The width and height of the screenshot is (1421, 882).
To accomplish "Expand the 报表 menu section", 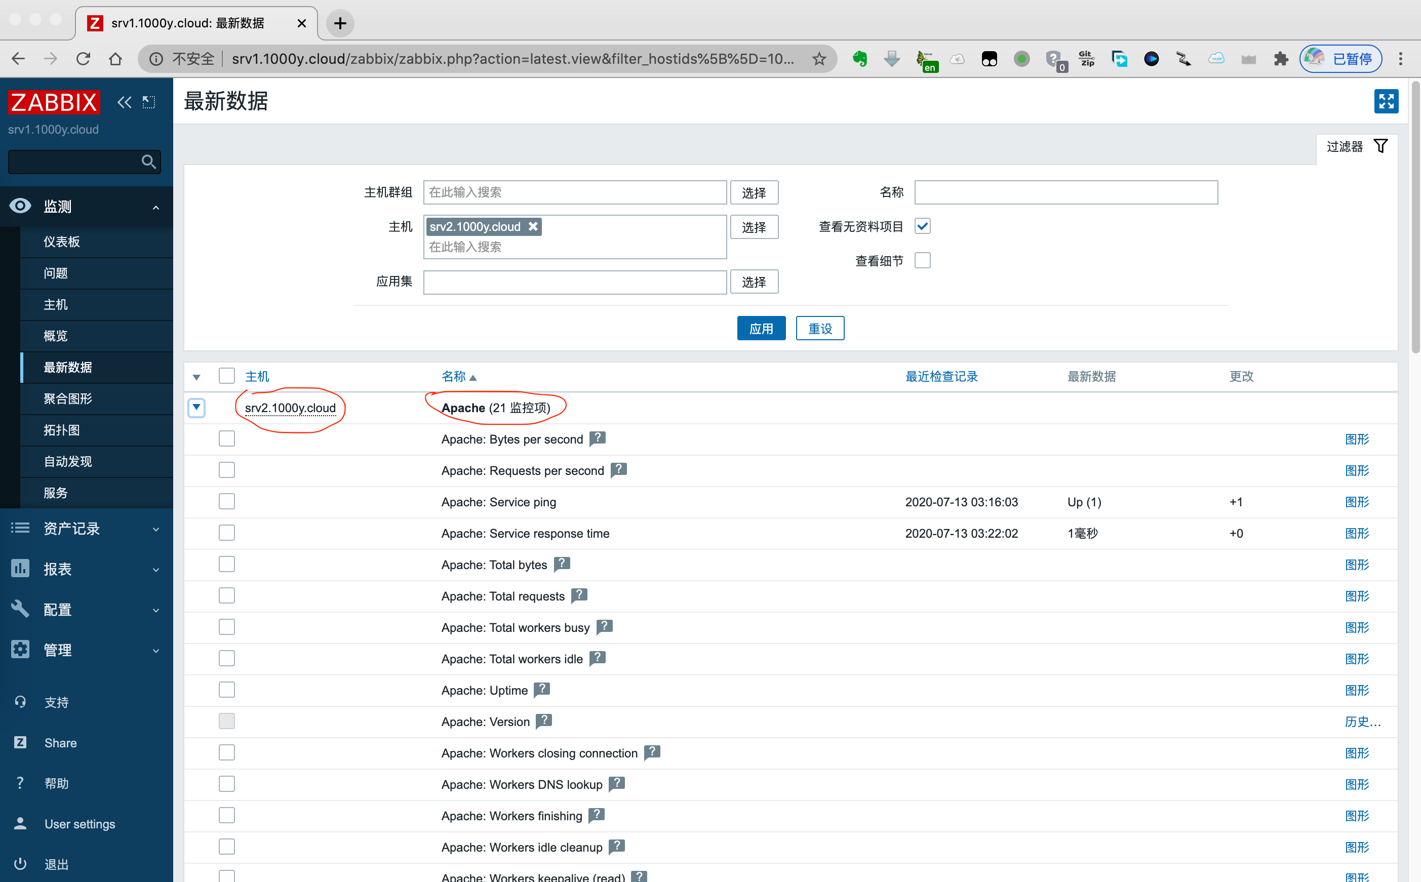I will point(86,569).
